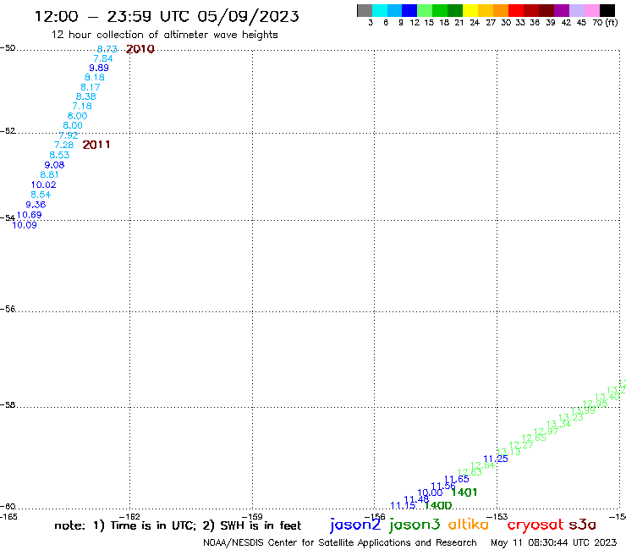This screenshot has height=550, width=626.
Task: Click the 8.38 wave height value
Action: pos(85,96)
